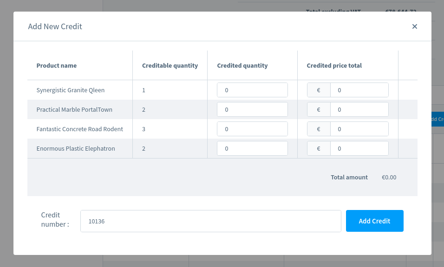The height and width of the screenshot is (267, 444).
Task: Click the Credited price total column header
Action: pyautogui.click(x=333, y=65)
